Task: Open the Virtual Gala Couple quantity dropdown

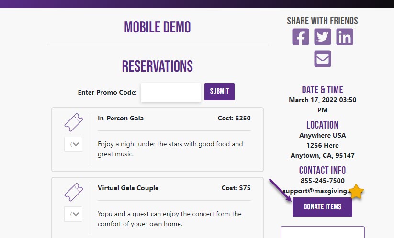Action: click(73, 214)
